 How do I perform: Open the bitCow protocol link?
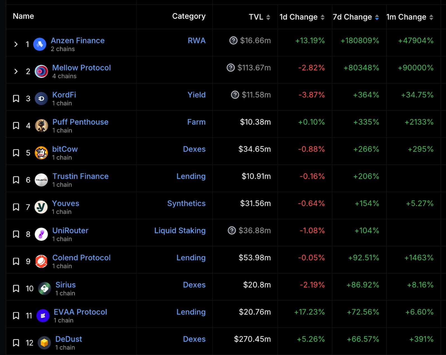coord(65,149)
